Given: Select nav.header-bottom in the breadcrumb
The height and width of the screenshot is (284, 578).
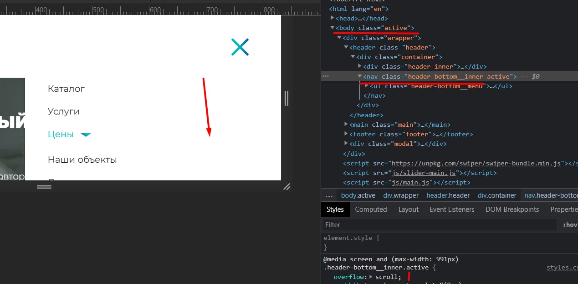Looking at the screenshot, I should pyautogui.click(x=550, y=195).
